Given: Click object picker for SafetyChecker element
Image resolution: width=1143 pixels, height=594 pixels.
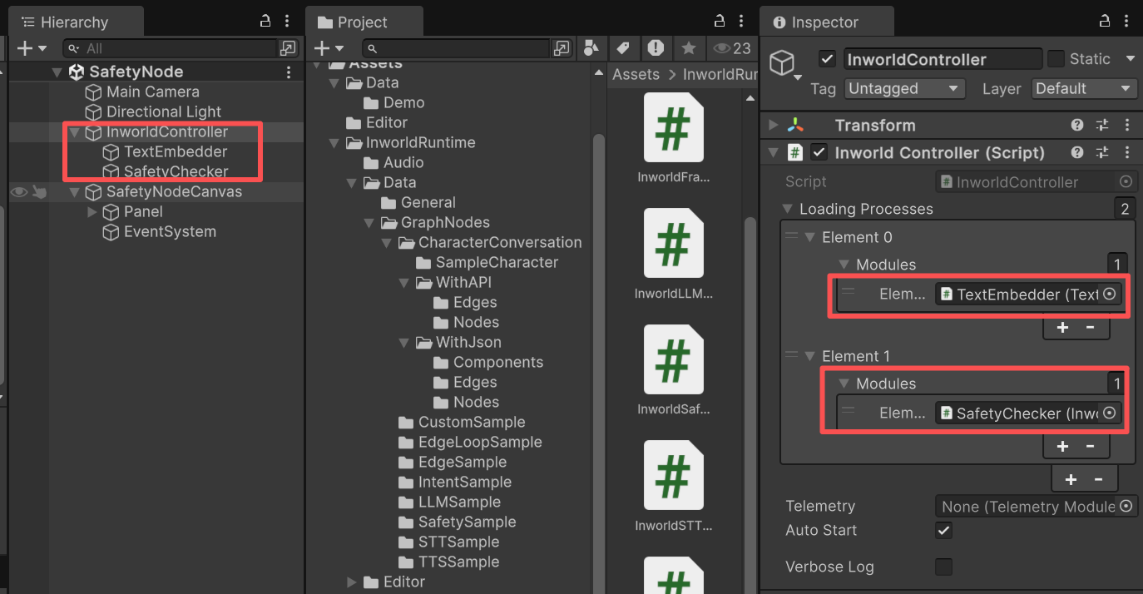Looking at the screenshot, I should click(x=1109, y=413).
